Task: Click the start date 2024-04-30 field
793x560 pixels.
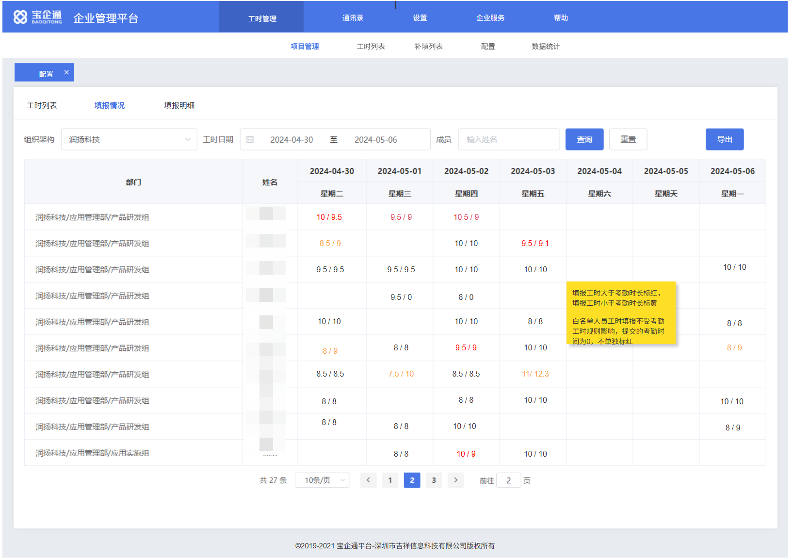Action: 291,140
